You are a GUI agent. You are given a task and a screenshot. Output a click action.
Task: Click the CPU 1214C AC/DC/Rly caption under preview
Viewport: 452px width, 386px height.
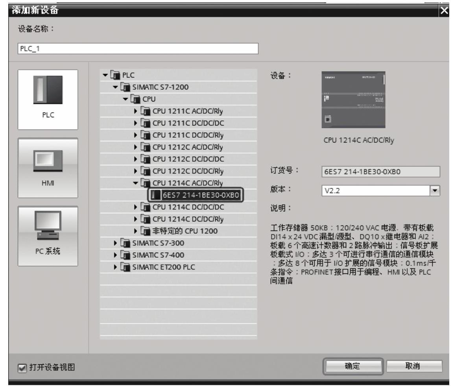359,140
